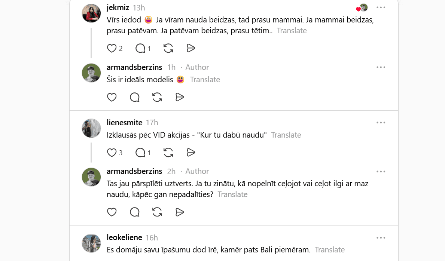445x261 pixels.
Task: Repost armandsberzins' "ideāls modelis" reply
Action: [x=157, y=97]
